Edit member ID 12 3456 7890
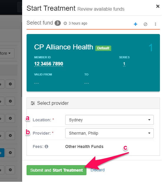This screenshot has height=182, width=162. coord(49,64)
